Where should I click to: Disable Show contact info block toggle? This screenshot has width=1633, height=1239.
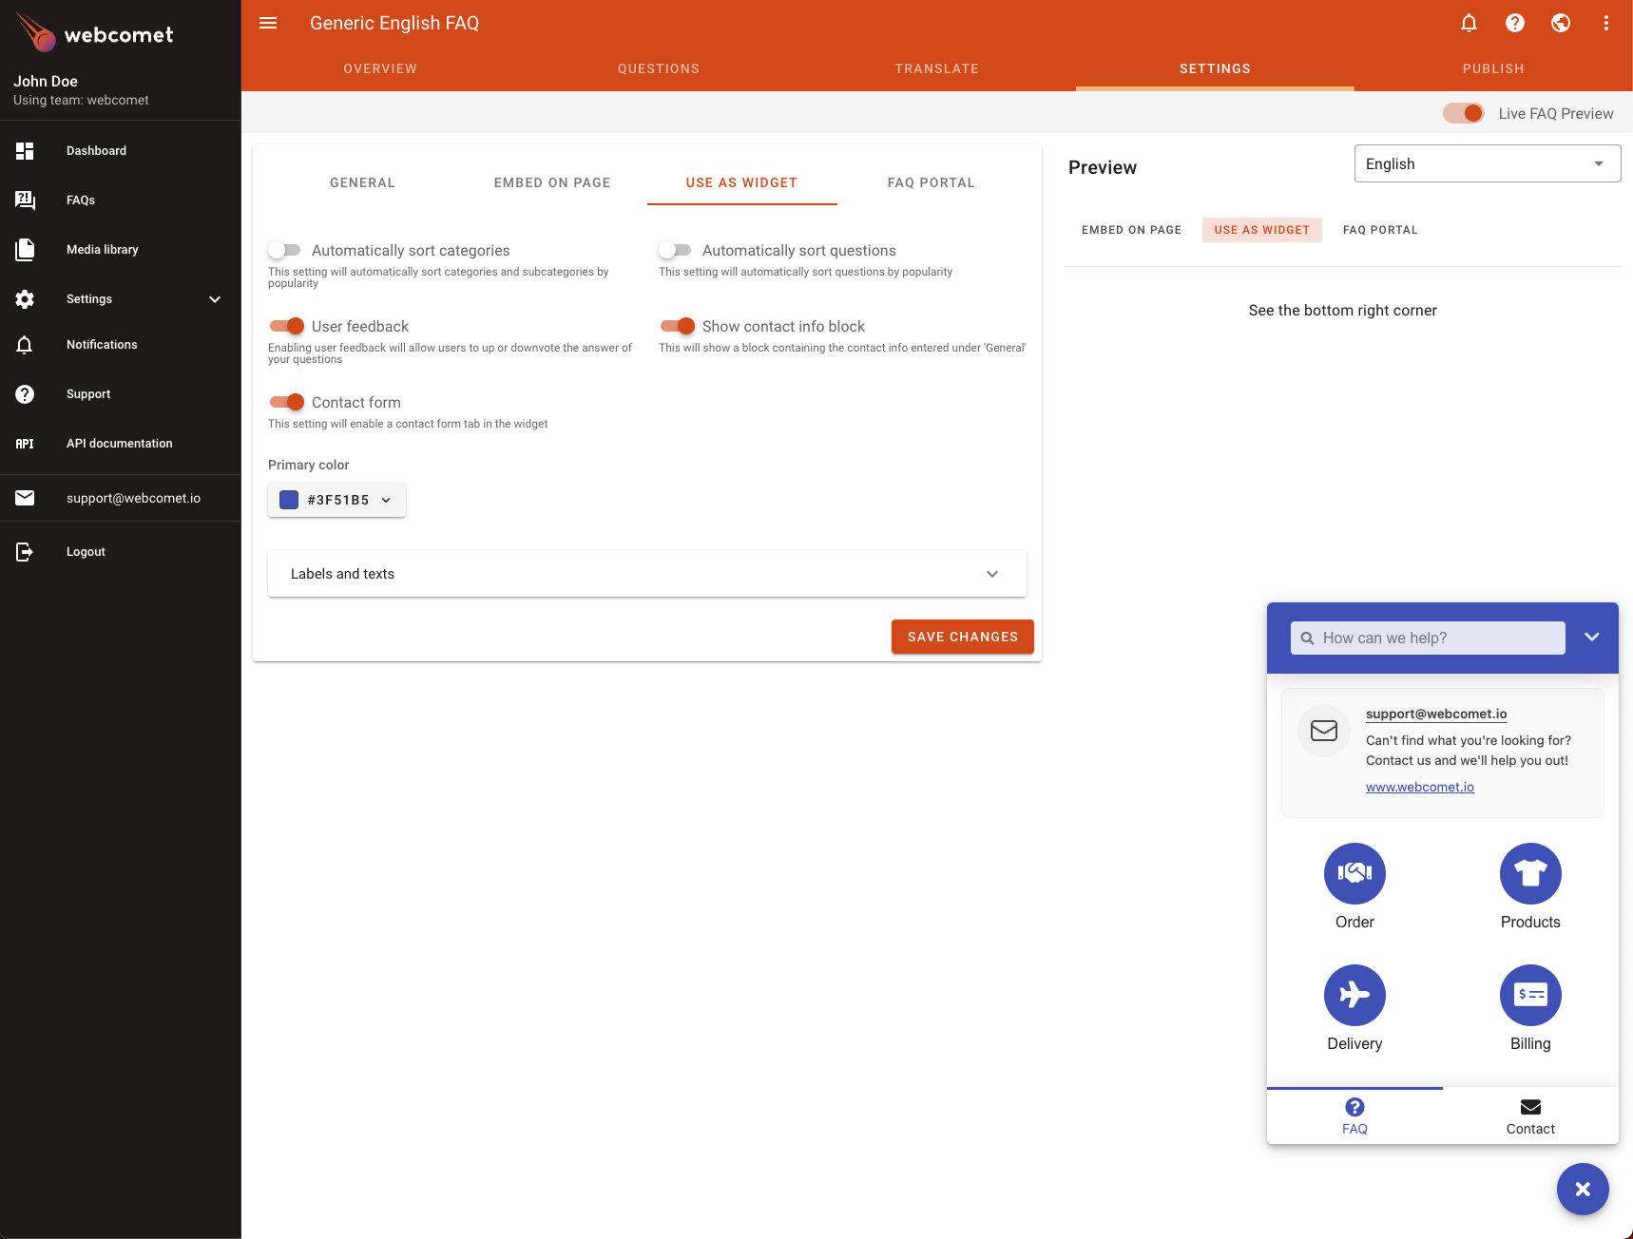point(677,326)
